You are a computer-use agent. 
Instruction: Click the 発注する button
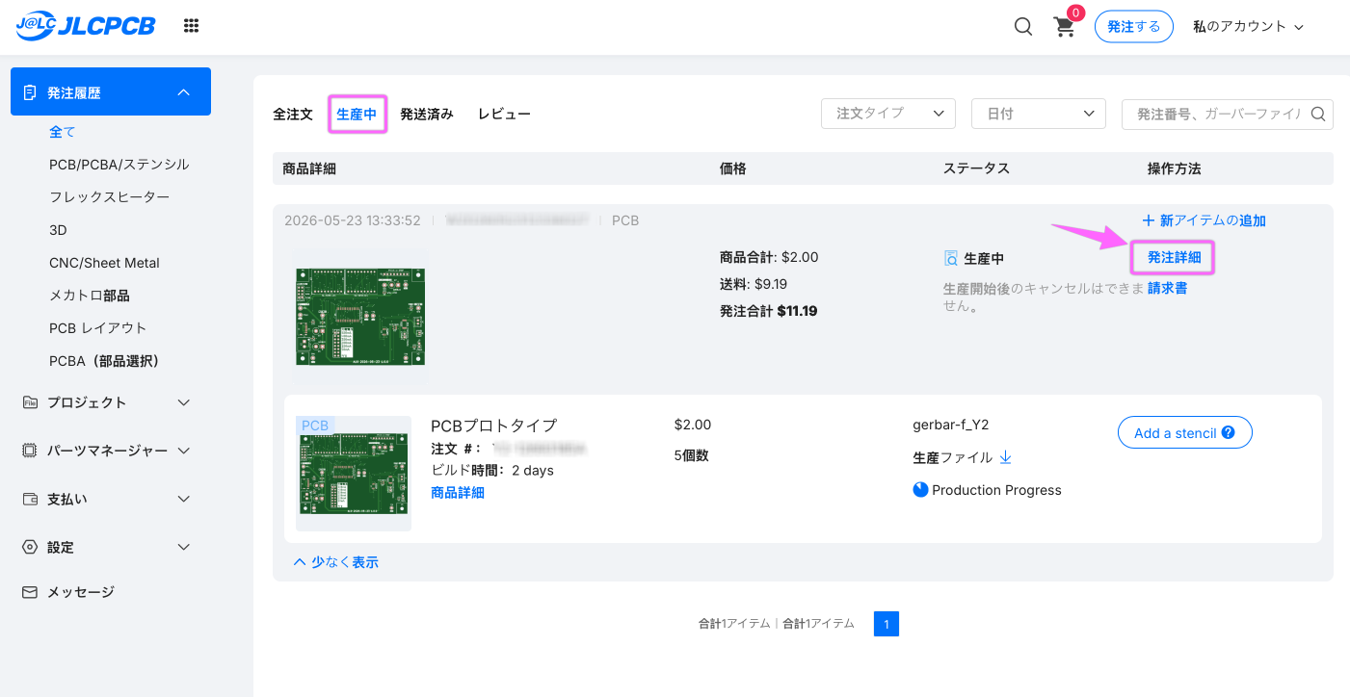click(1133, 26)
